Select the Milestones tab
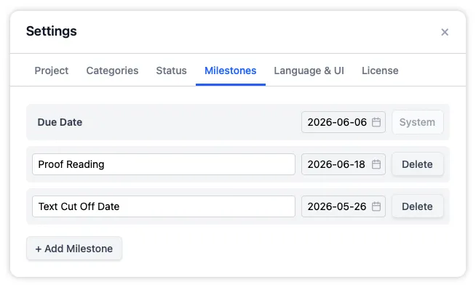 click(231, 71)
